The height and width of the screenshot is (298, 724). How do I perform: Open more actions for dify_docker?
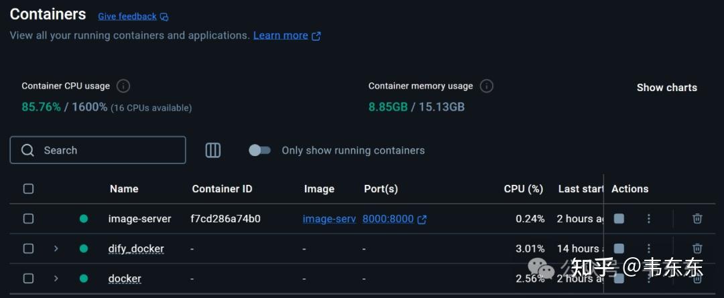point(648,248)
